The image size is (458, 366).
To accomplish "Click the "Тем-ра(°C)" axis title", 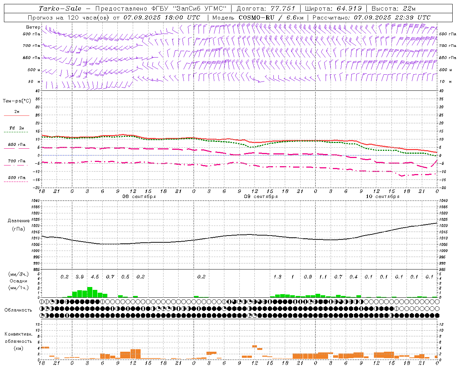I will pos(17,101).
